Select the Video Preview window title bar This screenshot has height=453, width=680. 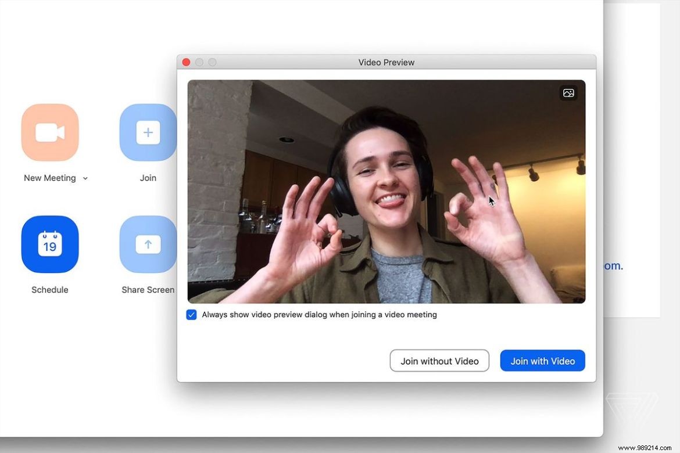[386, 62]
